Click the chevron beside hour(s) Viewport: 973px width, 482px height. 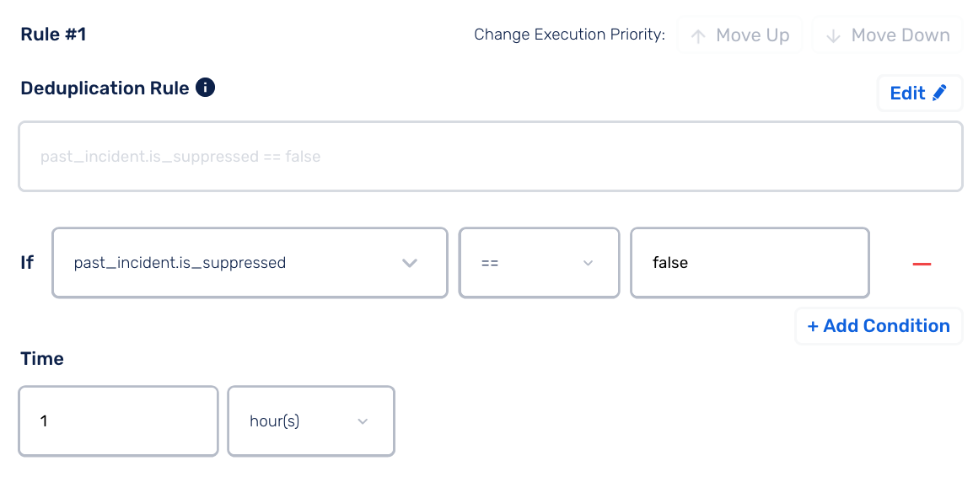(363, 421)
